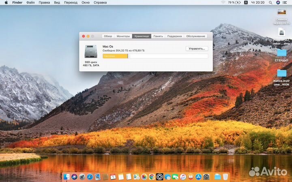Viewport: 292px width, 182px height.
Task: Open the Mail stamp icon in Dock
Action: coord(98,177)
